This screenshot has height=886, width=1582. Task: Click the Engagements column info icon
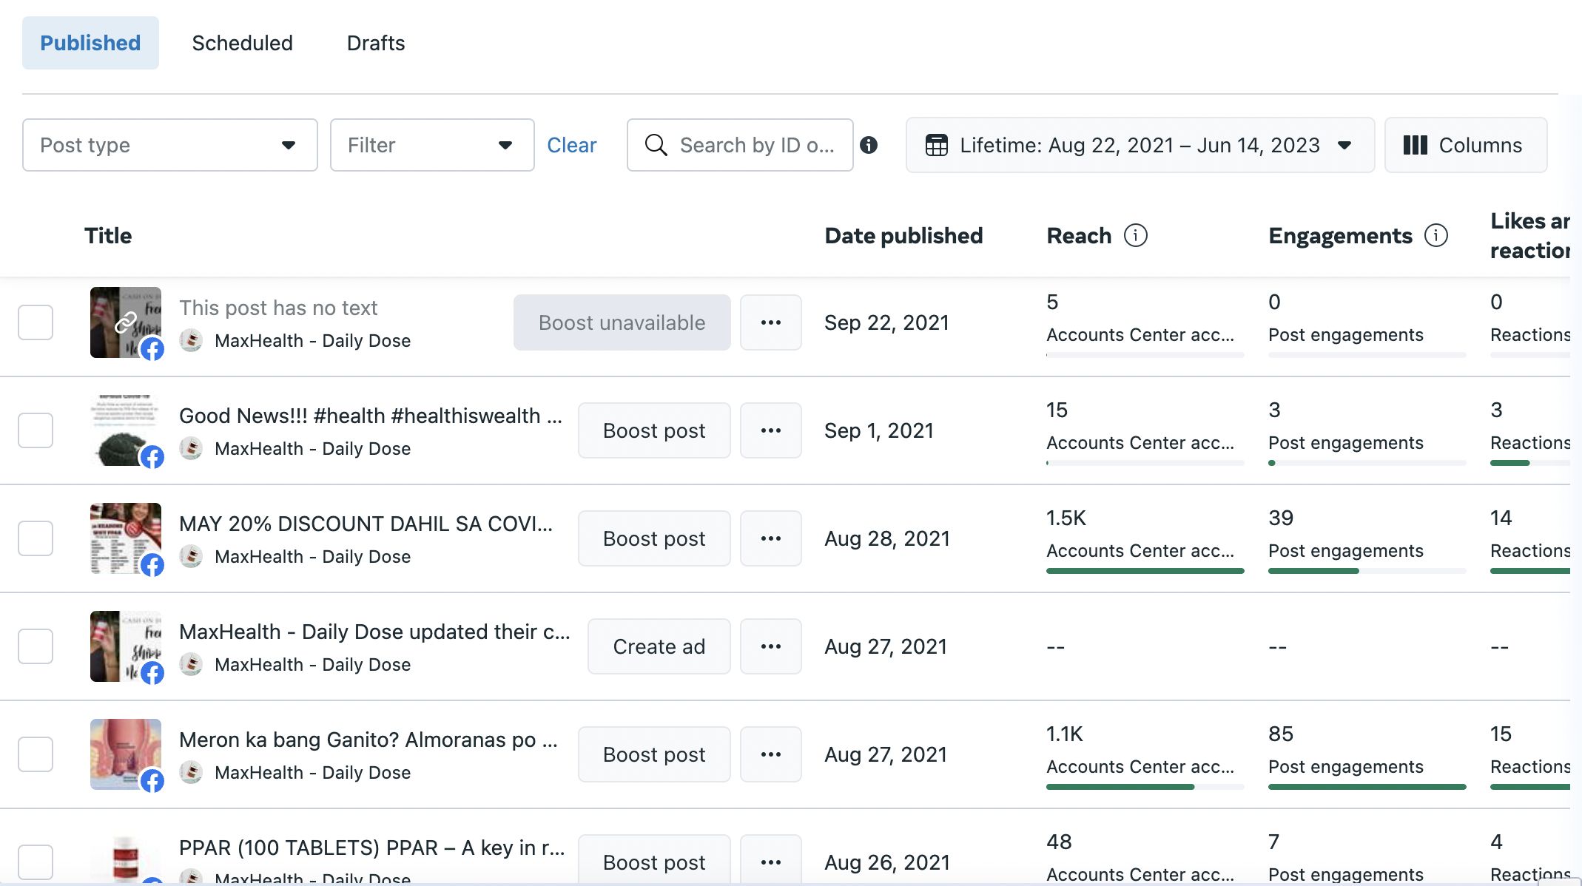click(1435, 235)
